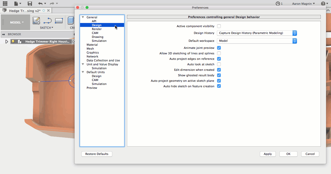Viewport: 331px width, 174px height.
Task: Select Material in preferences list
Action: click(x=92, y=45)
